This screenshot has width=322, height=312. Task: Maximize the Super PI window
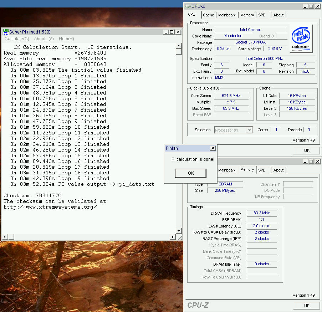click(x=172, y=32)
